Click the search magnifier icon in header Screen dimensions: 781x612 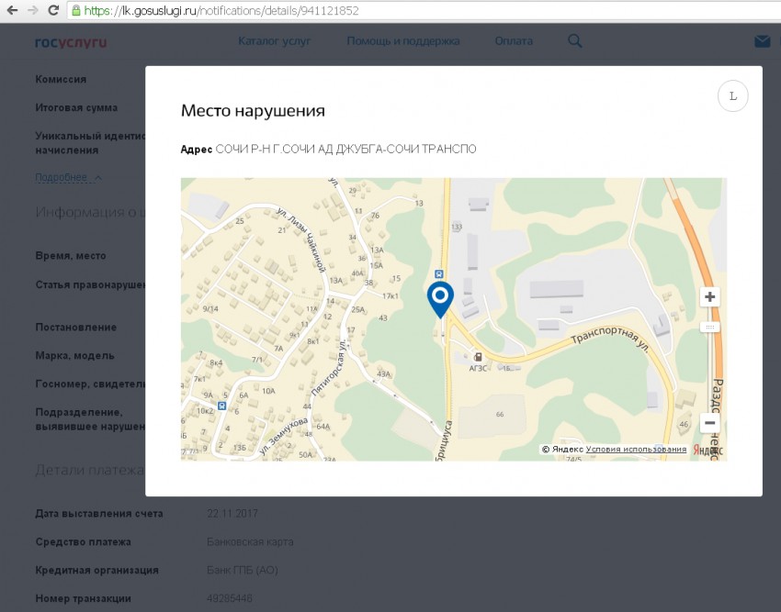point(575,41)
